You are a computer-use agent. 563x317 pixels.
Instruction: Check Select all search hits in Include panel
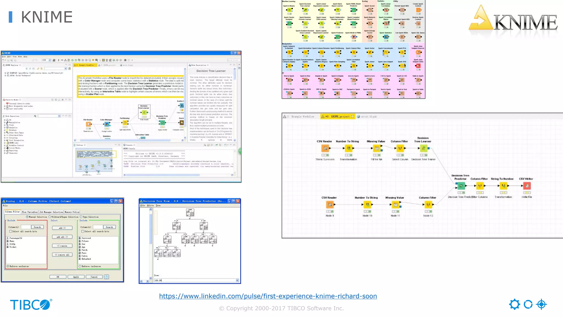[x=82, y=231]
